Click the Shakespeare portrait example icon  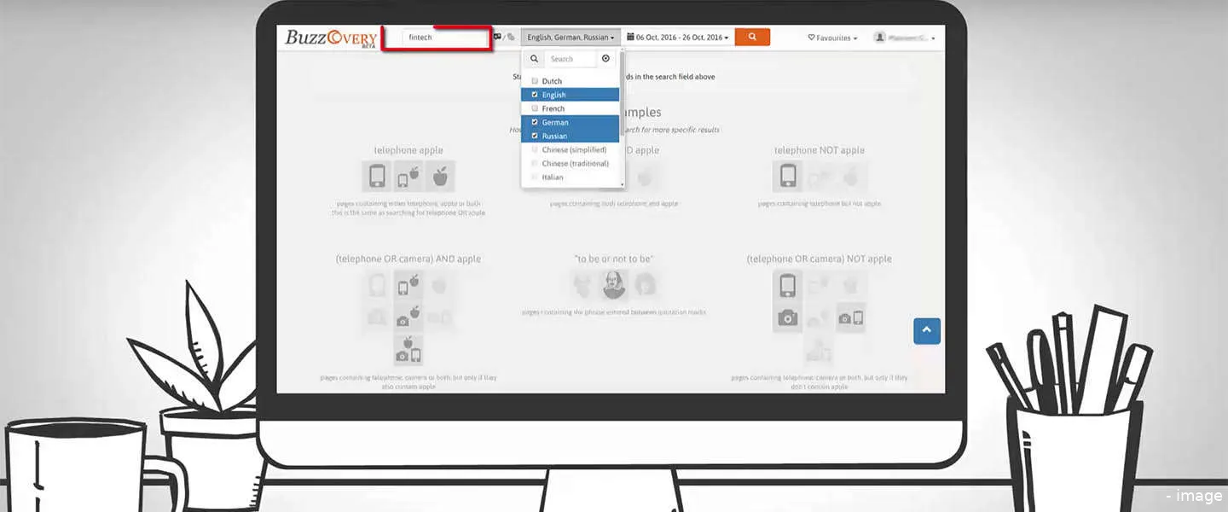point(611,285)
